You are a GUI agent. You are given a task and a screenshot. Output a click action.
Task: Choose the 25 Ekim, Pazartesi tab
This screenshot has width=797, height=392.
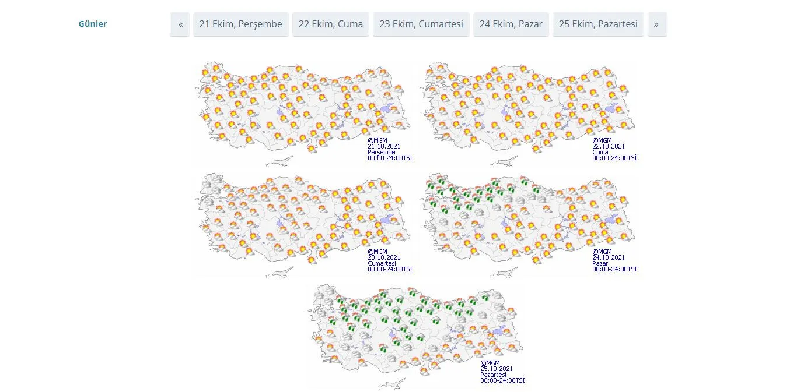coord(598,24)
